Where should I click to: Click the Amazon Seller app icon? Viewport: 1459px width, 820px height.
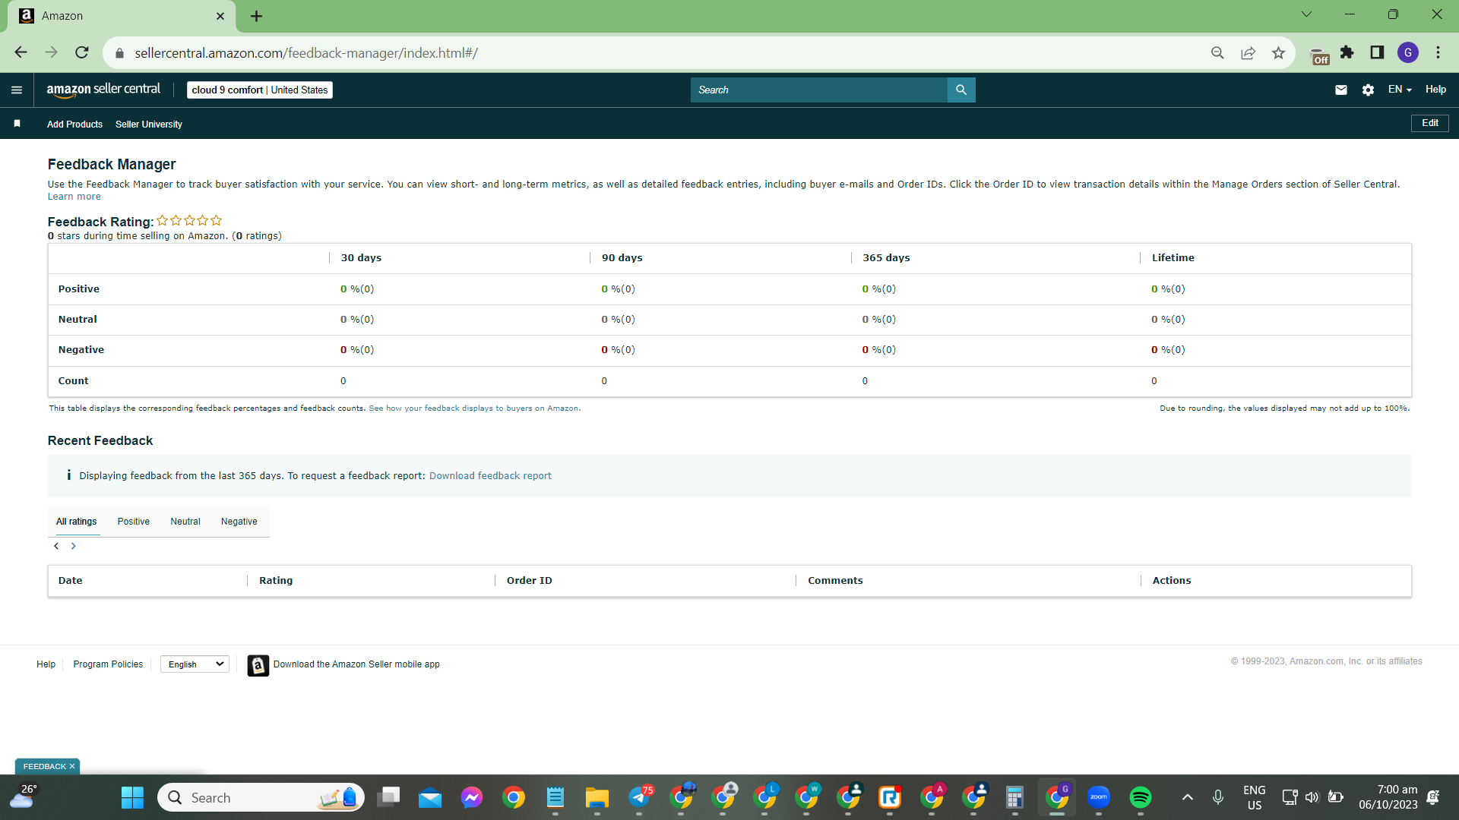258,665
